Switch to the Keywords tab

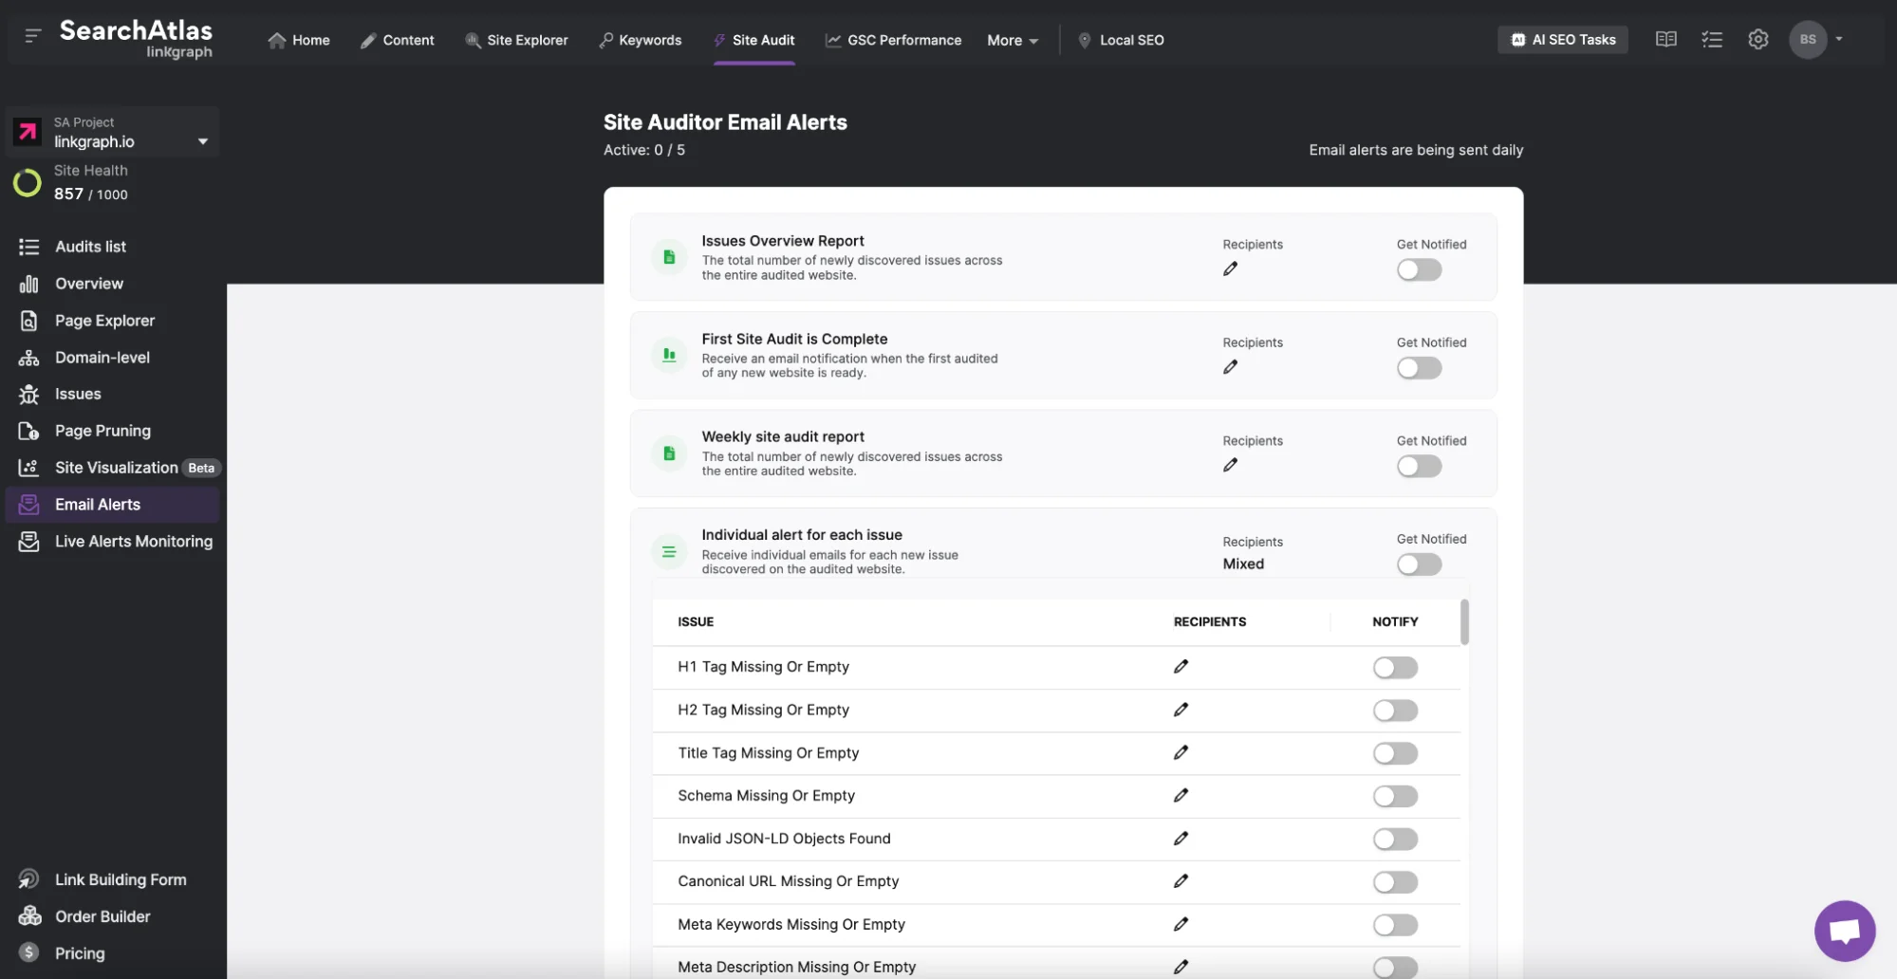click(x=641, y=40)
